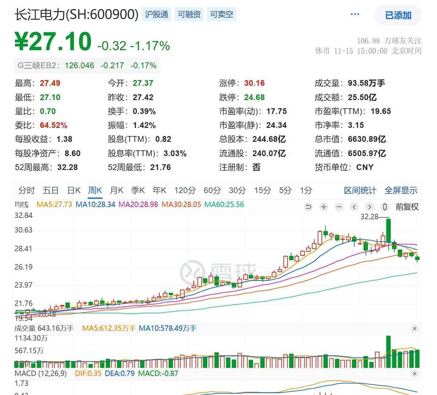
Task: Close the 成交量 volume indicator panel
Action: coord(414,328)
